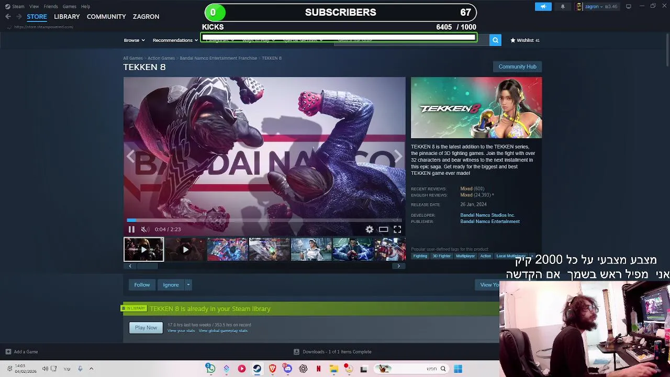Open Discord in the taskbar

pos(287,369)
